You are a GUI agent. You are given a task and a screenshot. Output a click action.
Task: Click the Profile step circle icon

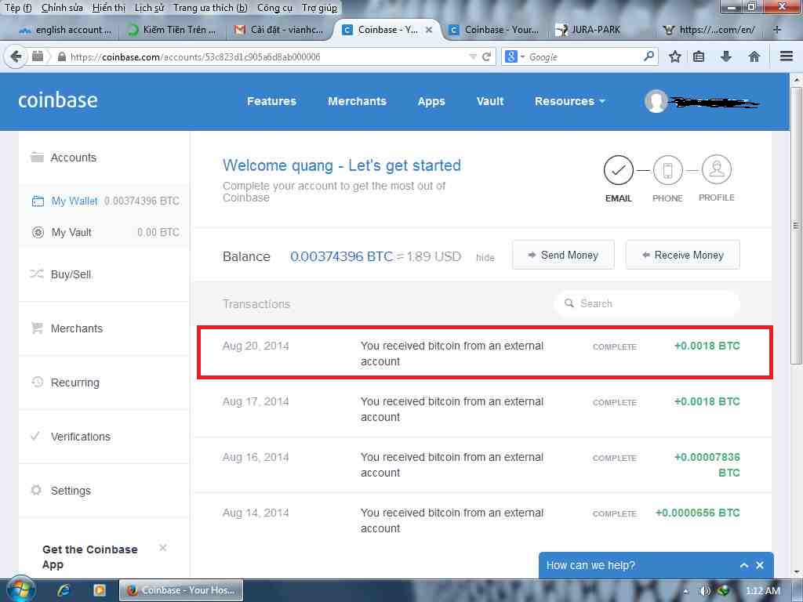(717, 169)
